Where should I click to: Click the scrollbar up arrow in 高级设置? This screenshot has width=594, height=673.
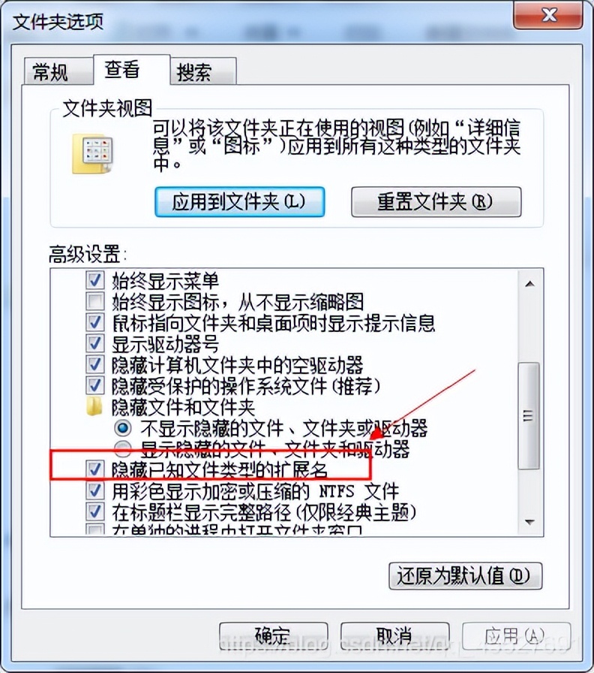coord(529,284)
